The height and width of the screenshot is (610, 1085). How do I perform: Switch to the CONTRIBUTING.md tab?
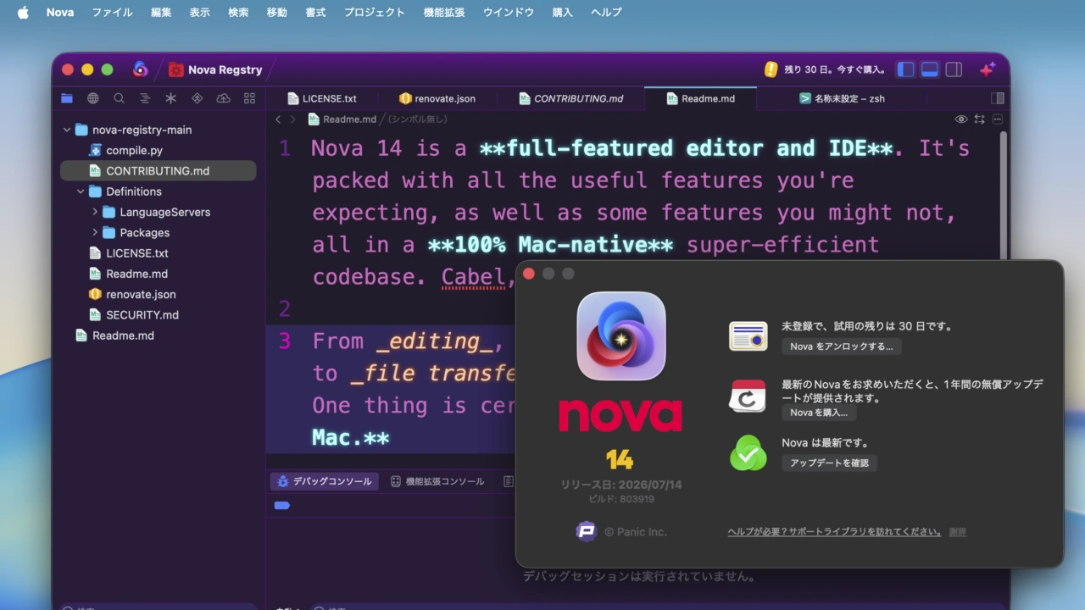[571, 98]
